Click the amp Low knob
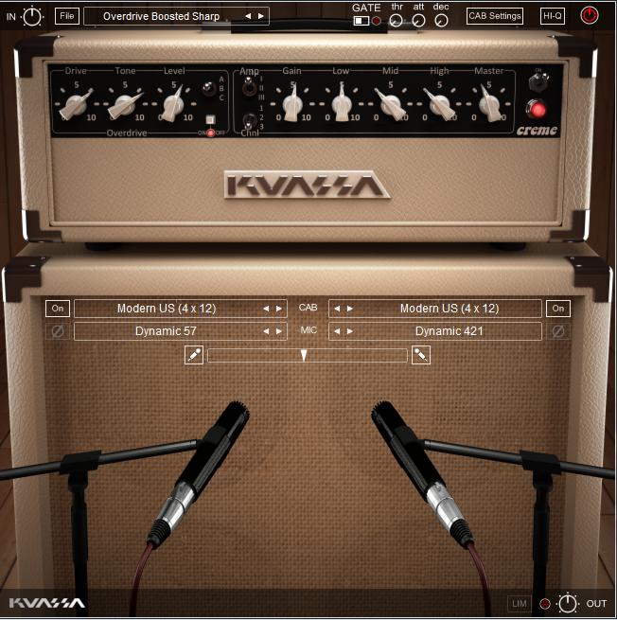This screenshot has height=620, width=617. [x=342, y=103]
